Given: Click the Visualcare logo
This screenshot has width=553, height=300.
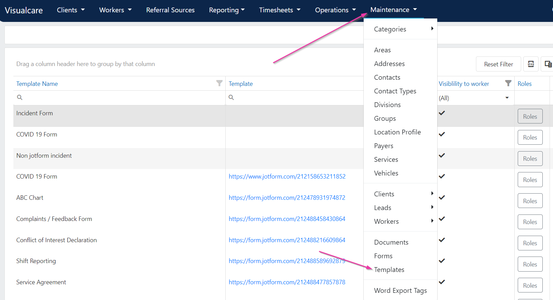Looking at the screenshot, I should [x=24, y=10].
